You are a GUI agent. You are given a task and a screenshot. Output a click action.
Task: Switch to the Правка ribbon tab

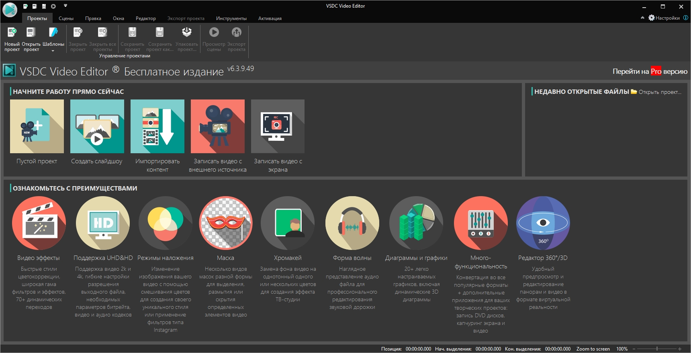pos(93,18)
